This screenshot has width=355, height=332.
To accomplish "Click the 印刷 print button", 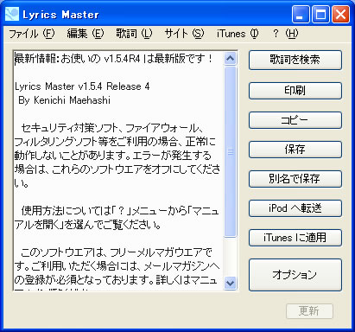I will pos(295,91).
